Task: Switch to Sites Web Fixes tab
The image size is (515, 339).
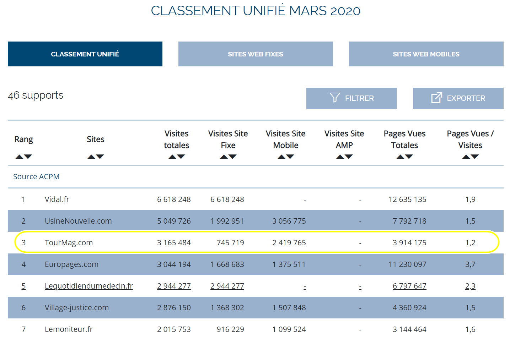Action: (x=256, y=54)
